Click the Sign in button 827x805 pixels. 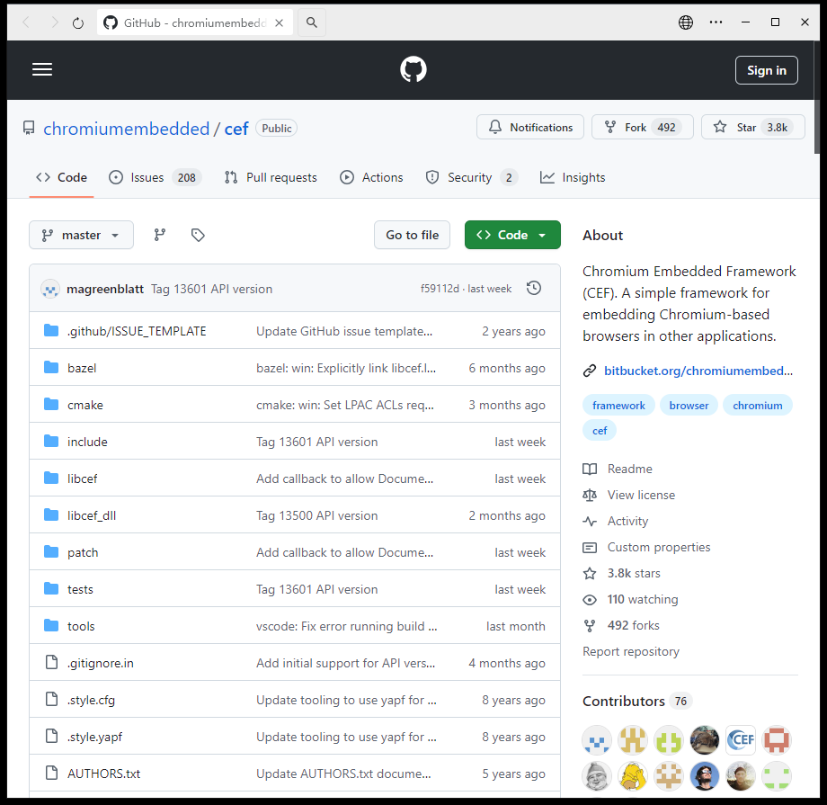[766, 70]
